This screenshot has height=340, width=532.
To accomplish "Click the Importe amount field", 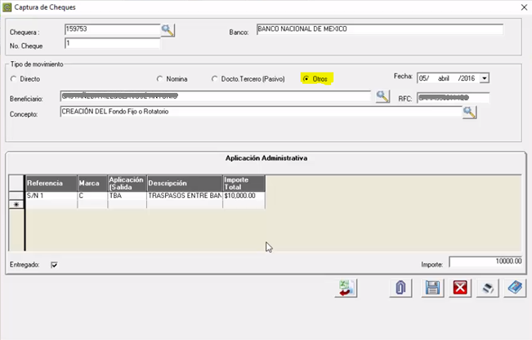I will (x=485, y=262).
